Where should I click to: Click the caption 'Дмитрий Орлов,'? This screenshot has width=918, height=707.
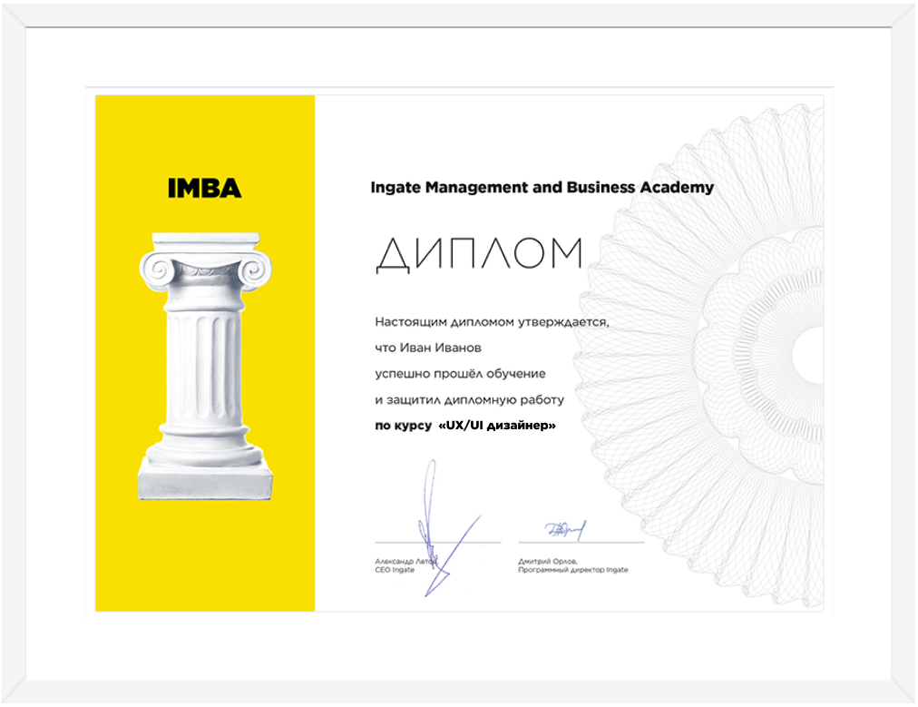[547, 561]
